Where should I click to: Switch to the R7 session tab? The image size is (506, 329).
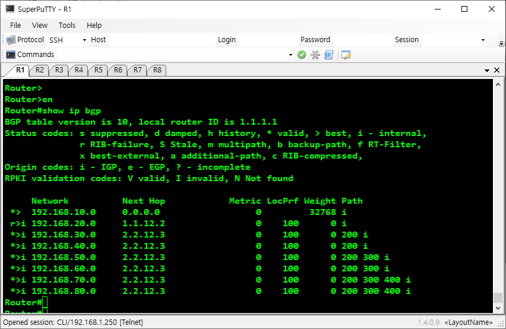138,70
